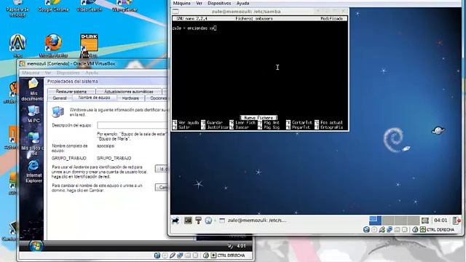Select Nombre de equipo tab
This screenshot has height=262, width=466.
click(x=94, y=98)
